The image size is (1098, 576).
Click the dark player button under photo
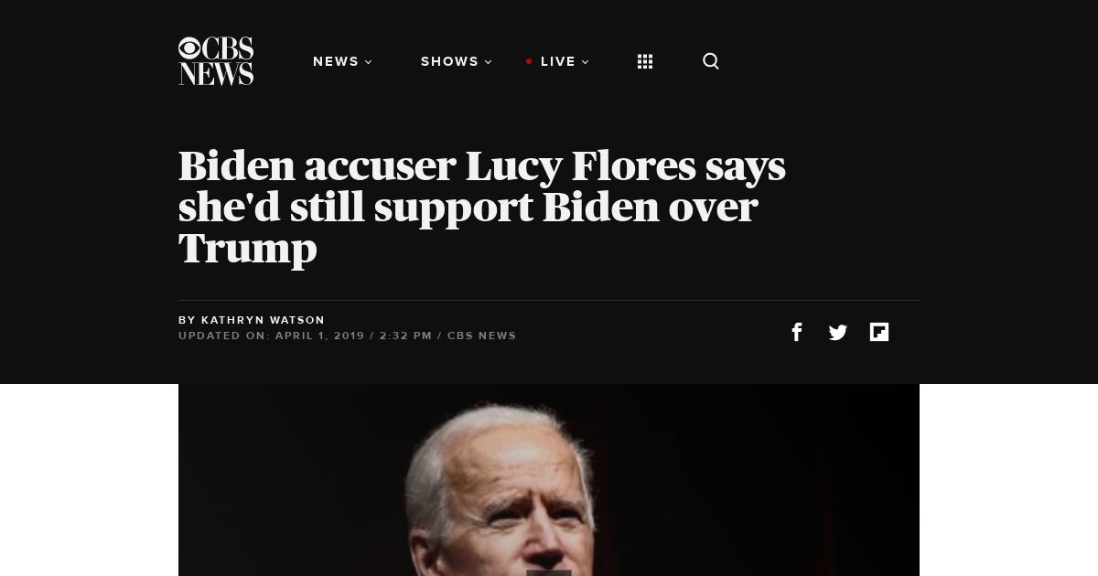tap(549, 572)
